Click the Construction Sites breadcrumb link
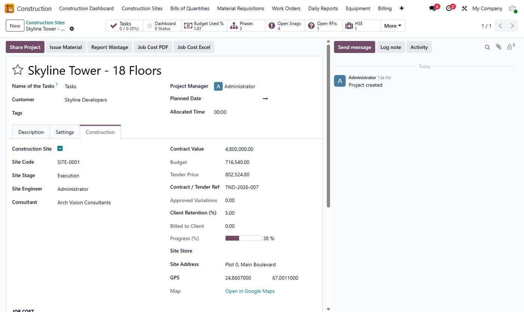 point(45,23)
